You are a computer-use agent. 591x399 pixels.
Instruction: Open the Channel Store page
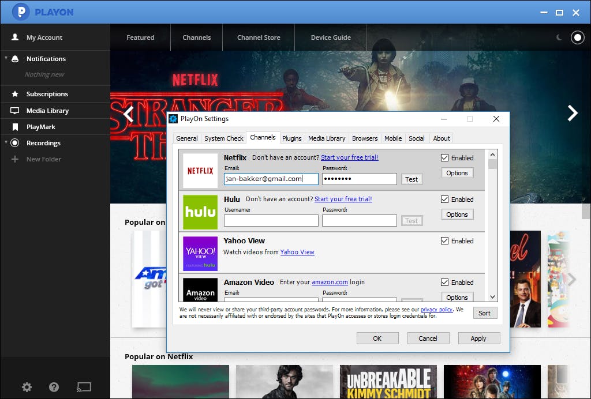click(x=259, y=37)
